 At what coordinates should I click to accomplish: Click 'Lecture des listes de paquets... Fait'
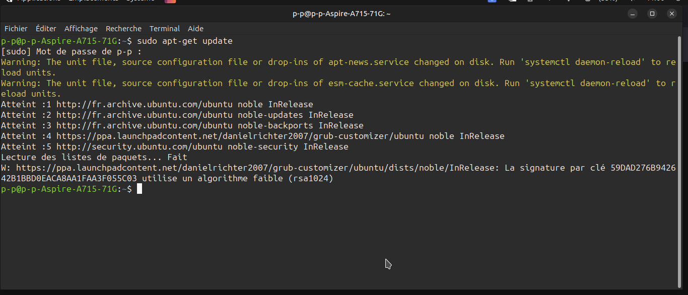pos(94,157)
